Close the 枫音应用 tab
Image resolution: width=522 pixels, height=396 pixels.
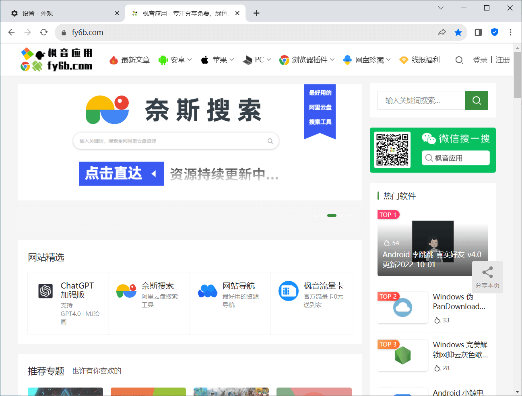tap(237, 13)
